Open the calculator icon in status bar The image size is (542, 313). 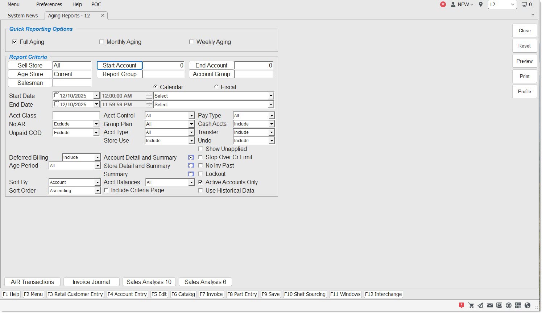pyautogui.click(x=518, y=305)
